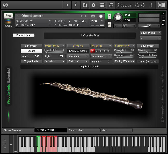Open instrument edit mode with wrench icon
The image size is (168, 154).
coord(8,16)
